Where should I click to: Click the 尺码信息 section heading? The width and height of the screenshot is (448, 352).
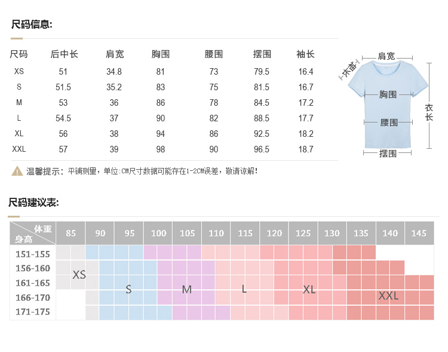click(x=32, y=25)
